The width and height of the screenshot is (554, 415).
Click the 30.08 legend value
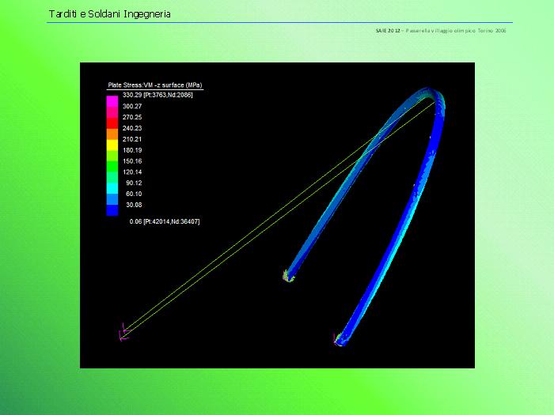point(134,205)
